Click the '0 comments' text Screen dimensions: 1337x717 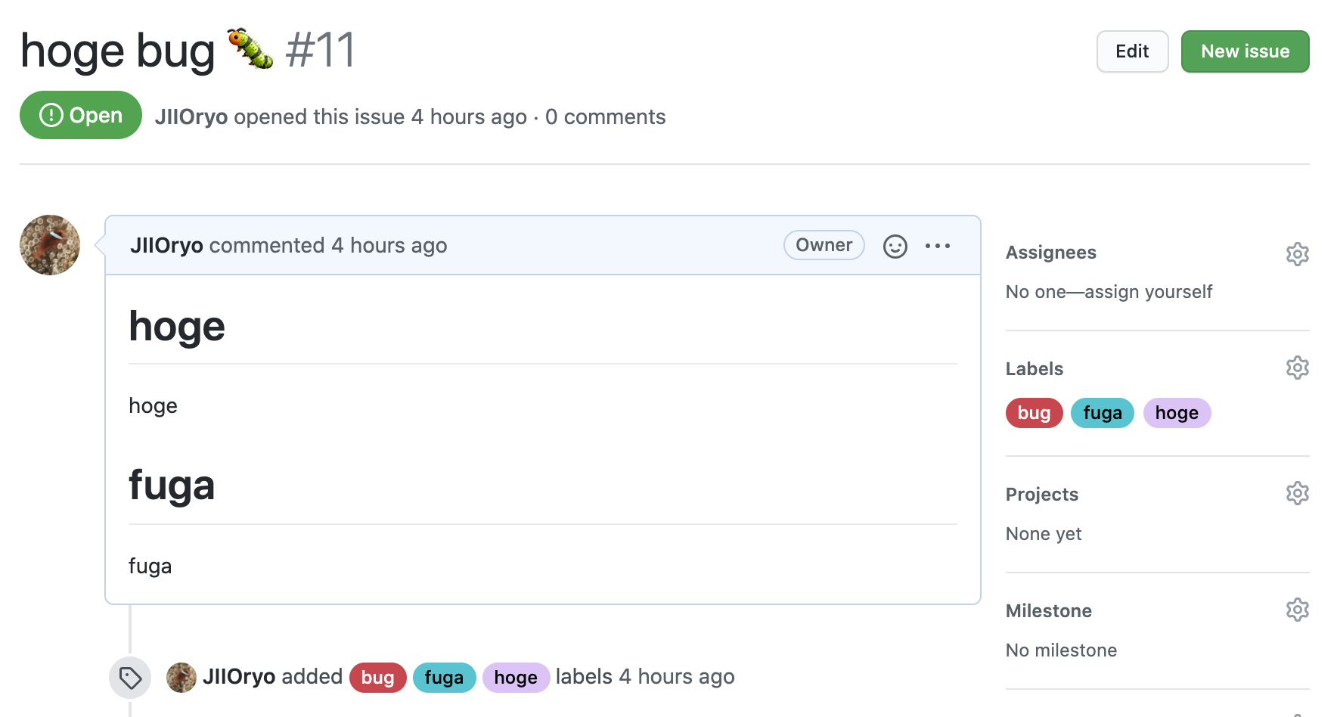click(x=605, y=117)
